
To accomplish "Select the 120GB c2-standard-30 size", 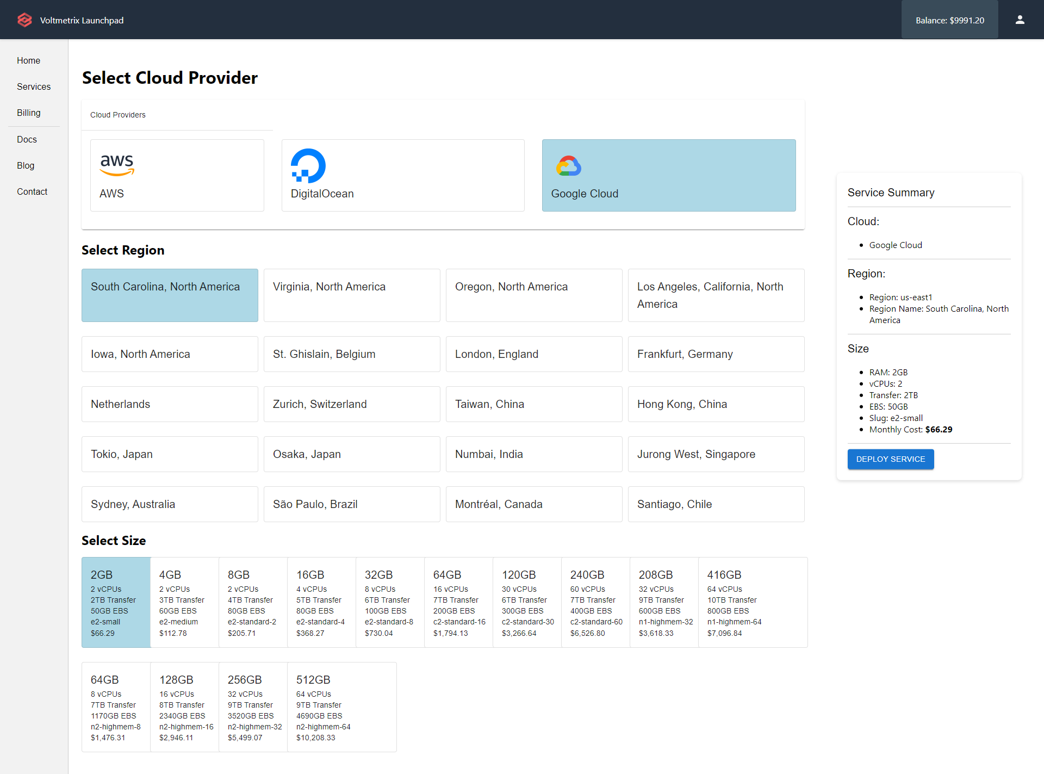I will 527,602.
